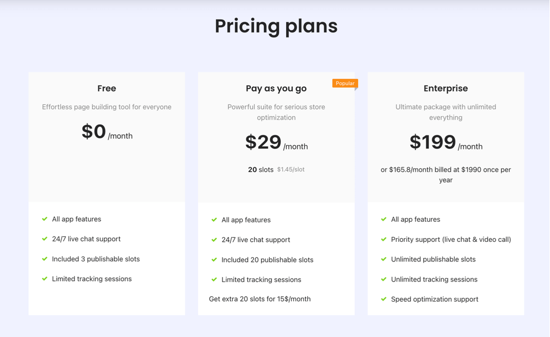Screen dimensions: 550x337
Task: Click checkmark next to Free plan's Limited tracking sessions
Action: coord(45,279)
